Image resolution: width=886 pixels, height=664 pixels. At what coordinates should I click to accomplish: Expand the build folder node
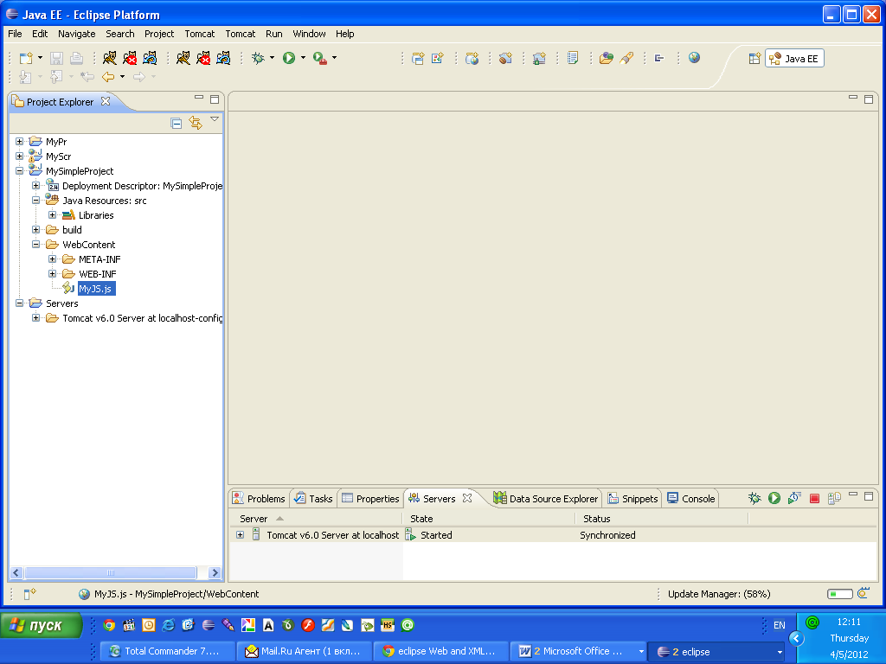click(35, 229)
